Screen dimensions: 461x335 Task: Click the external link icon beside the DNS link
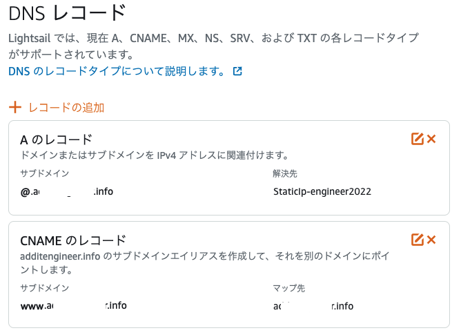point(237,71)
